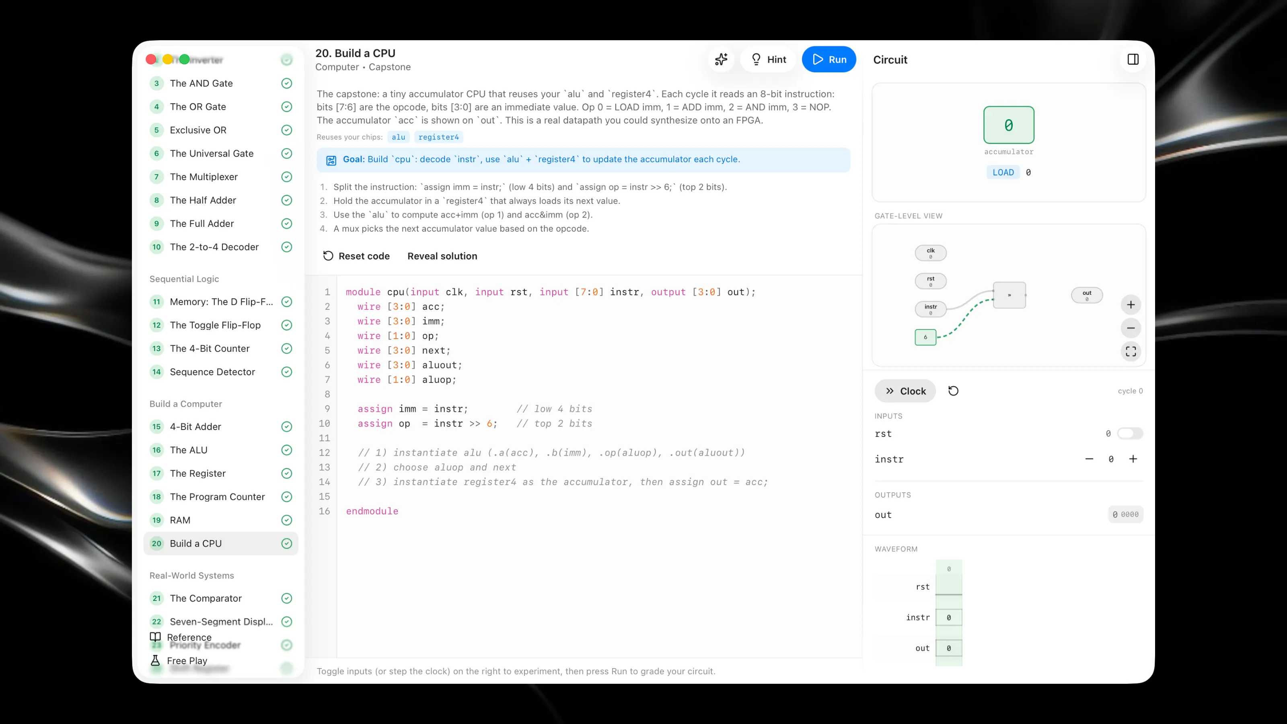Click the endmodule line in editor
The image size is (1287, 724).
372,511
